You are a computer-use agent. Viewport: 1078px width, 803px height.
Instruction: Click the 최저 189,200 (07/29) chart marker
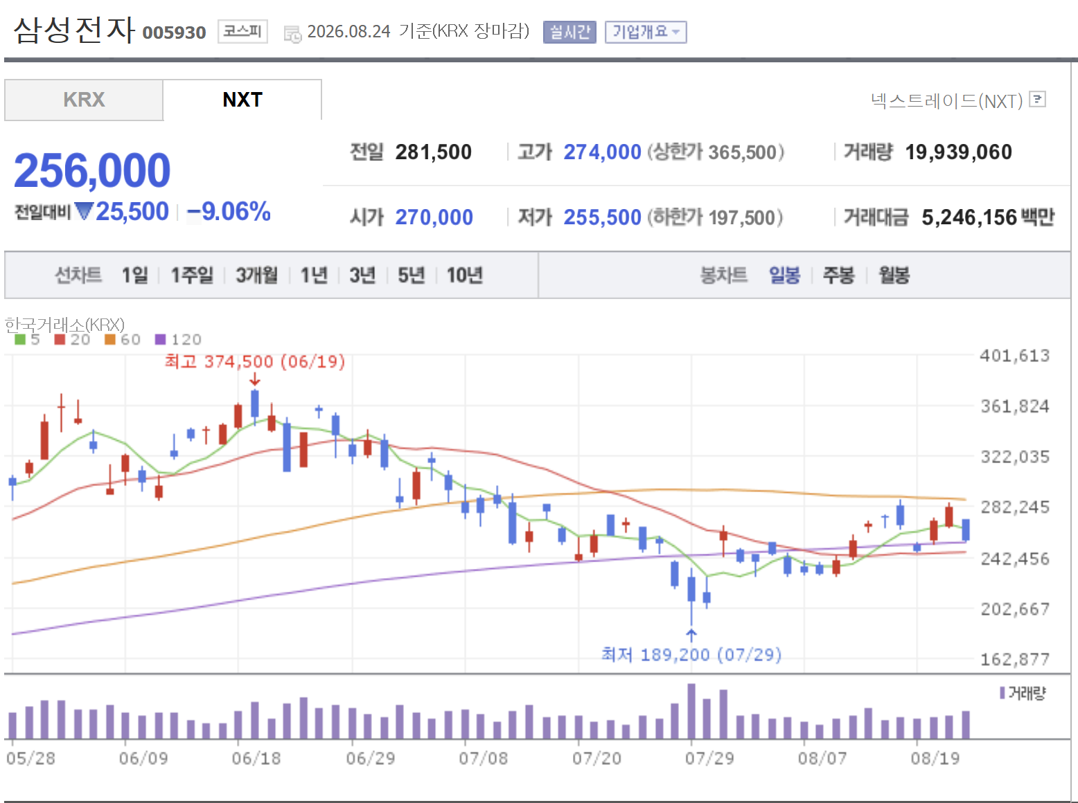click(x=691, y=654)
